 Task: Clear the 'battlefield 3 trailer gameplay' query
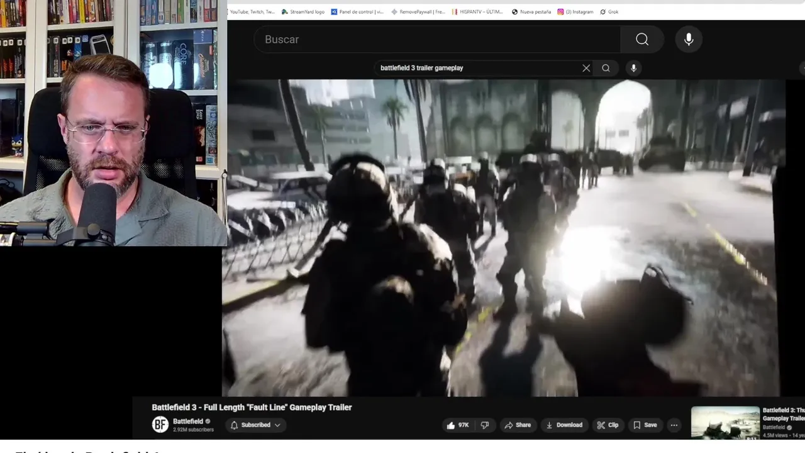coord(586,68)
